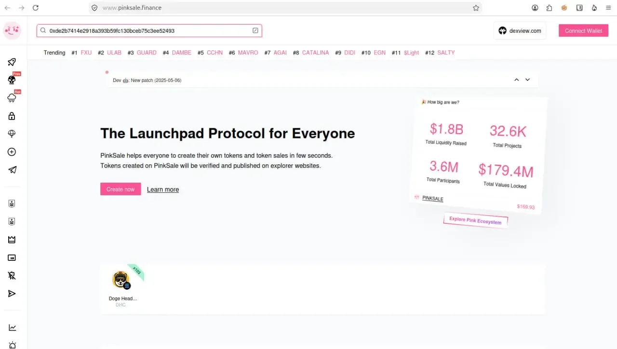Open the parachute airdrop sidebar icon
Viewport: 617px width, 349px height.
point(12,134)
